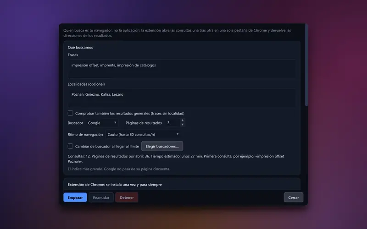This screenshot has width=367, height=229.
Task: Click the Empezar button
Action: [75, 197]
